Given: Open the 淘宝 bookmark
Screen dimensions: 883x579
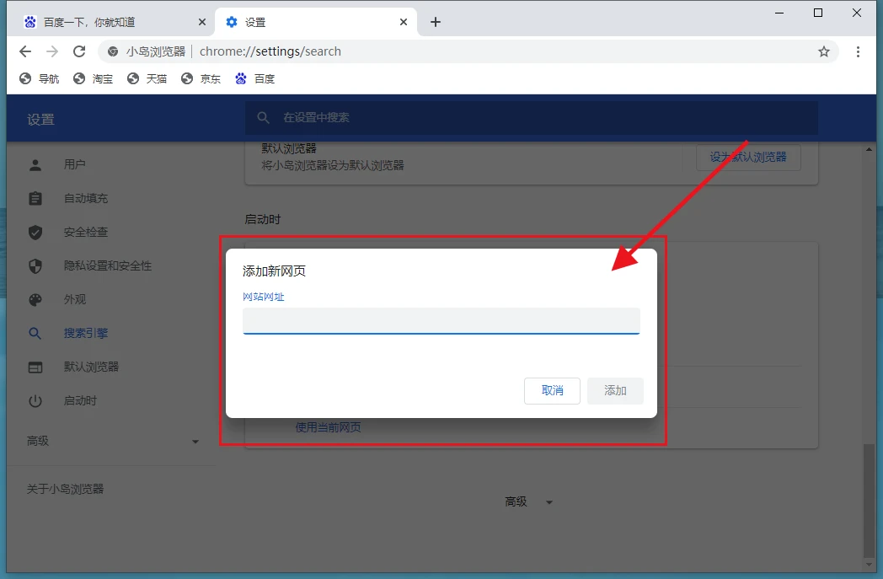Looking at the screenshot, I should click(x=93, y=79).
